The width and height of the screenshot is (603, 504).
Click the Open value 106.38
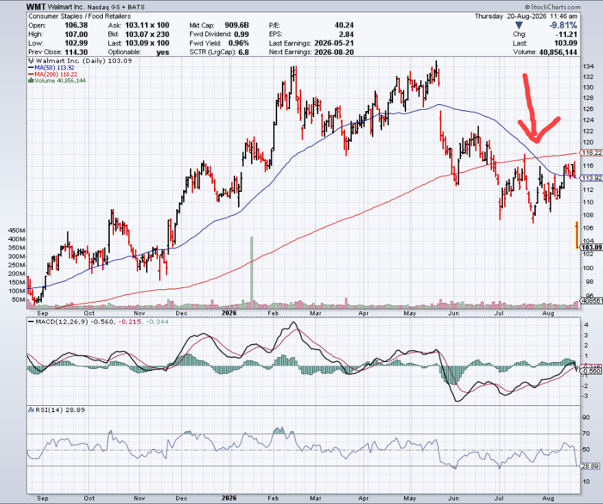[76, 25]
